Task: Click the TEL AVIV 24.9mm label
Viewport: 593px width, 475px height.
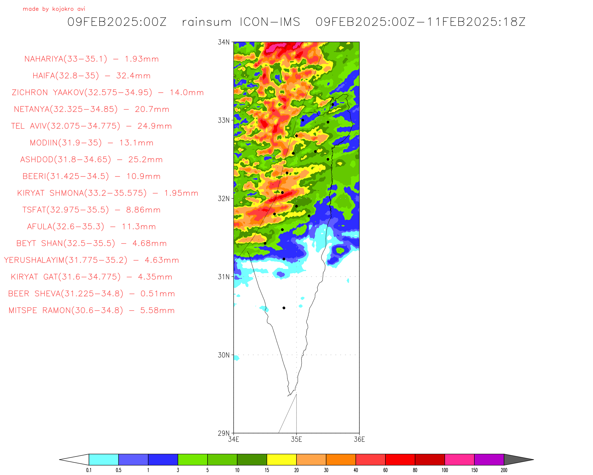Action: tap(92, 126)
